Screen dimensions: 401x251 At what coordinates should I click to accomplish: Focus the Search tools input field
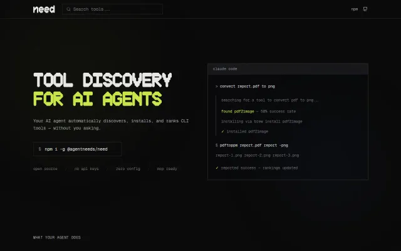(x=113, y=9)
